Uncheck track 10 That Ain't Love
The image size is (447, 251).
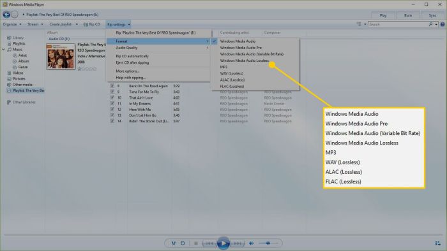pyautogui.click(x=112, y=97)
